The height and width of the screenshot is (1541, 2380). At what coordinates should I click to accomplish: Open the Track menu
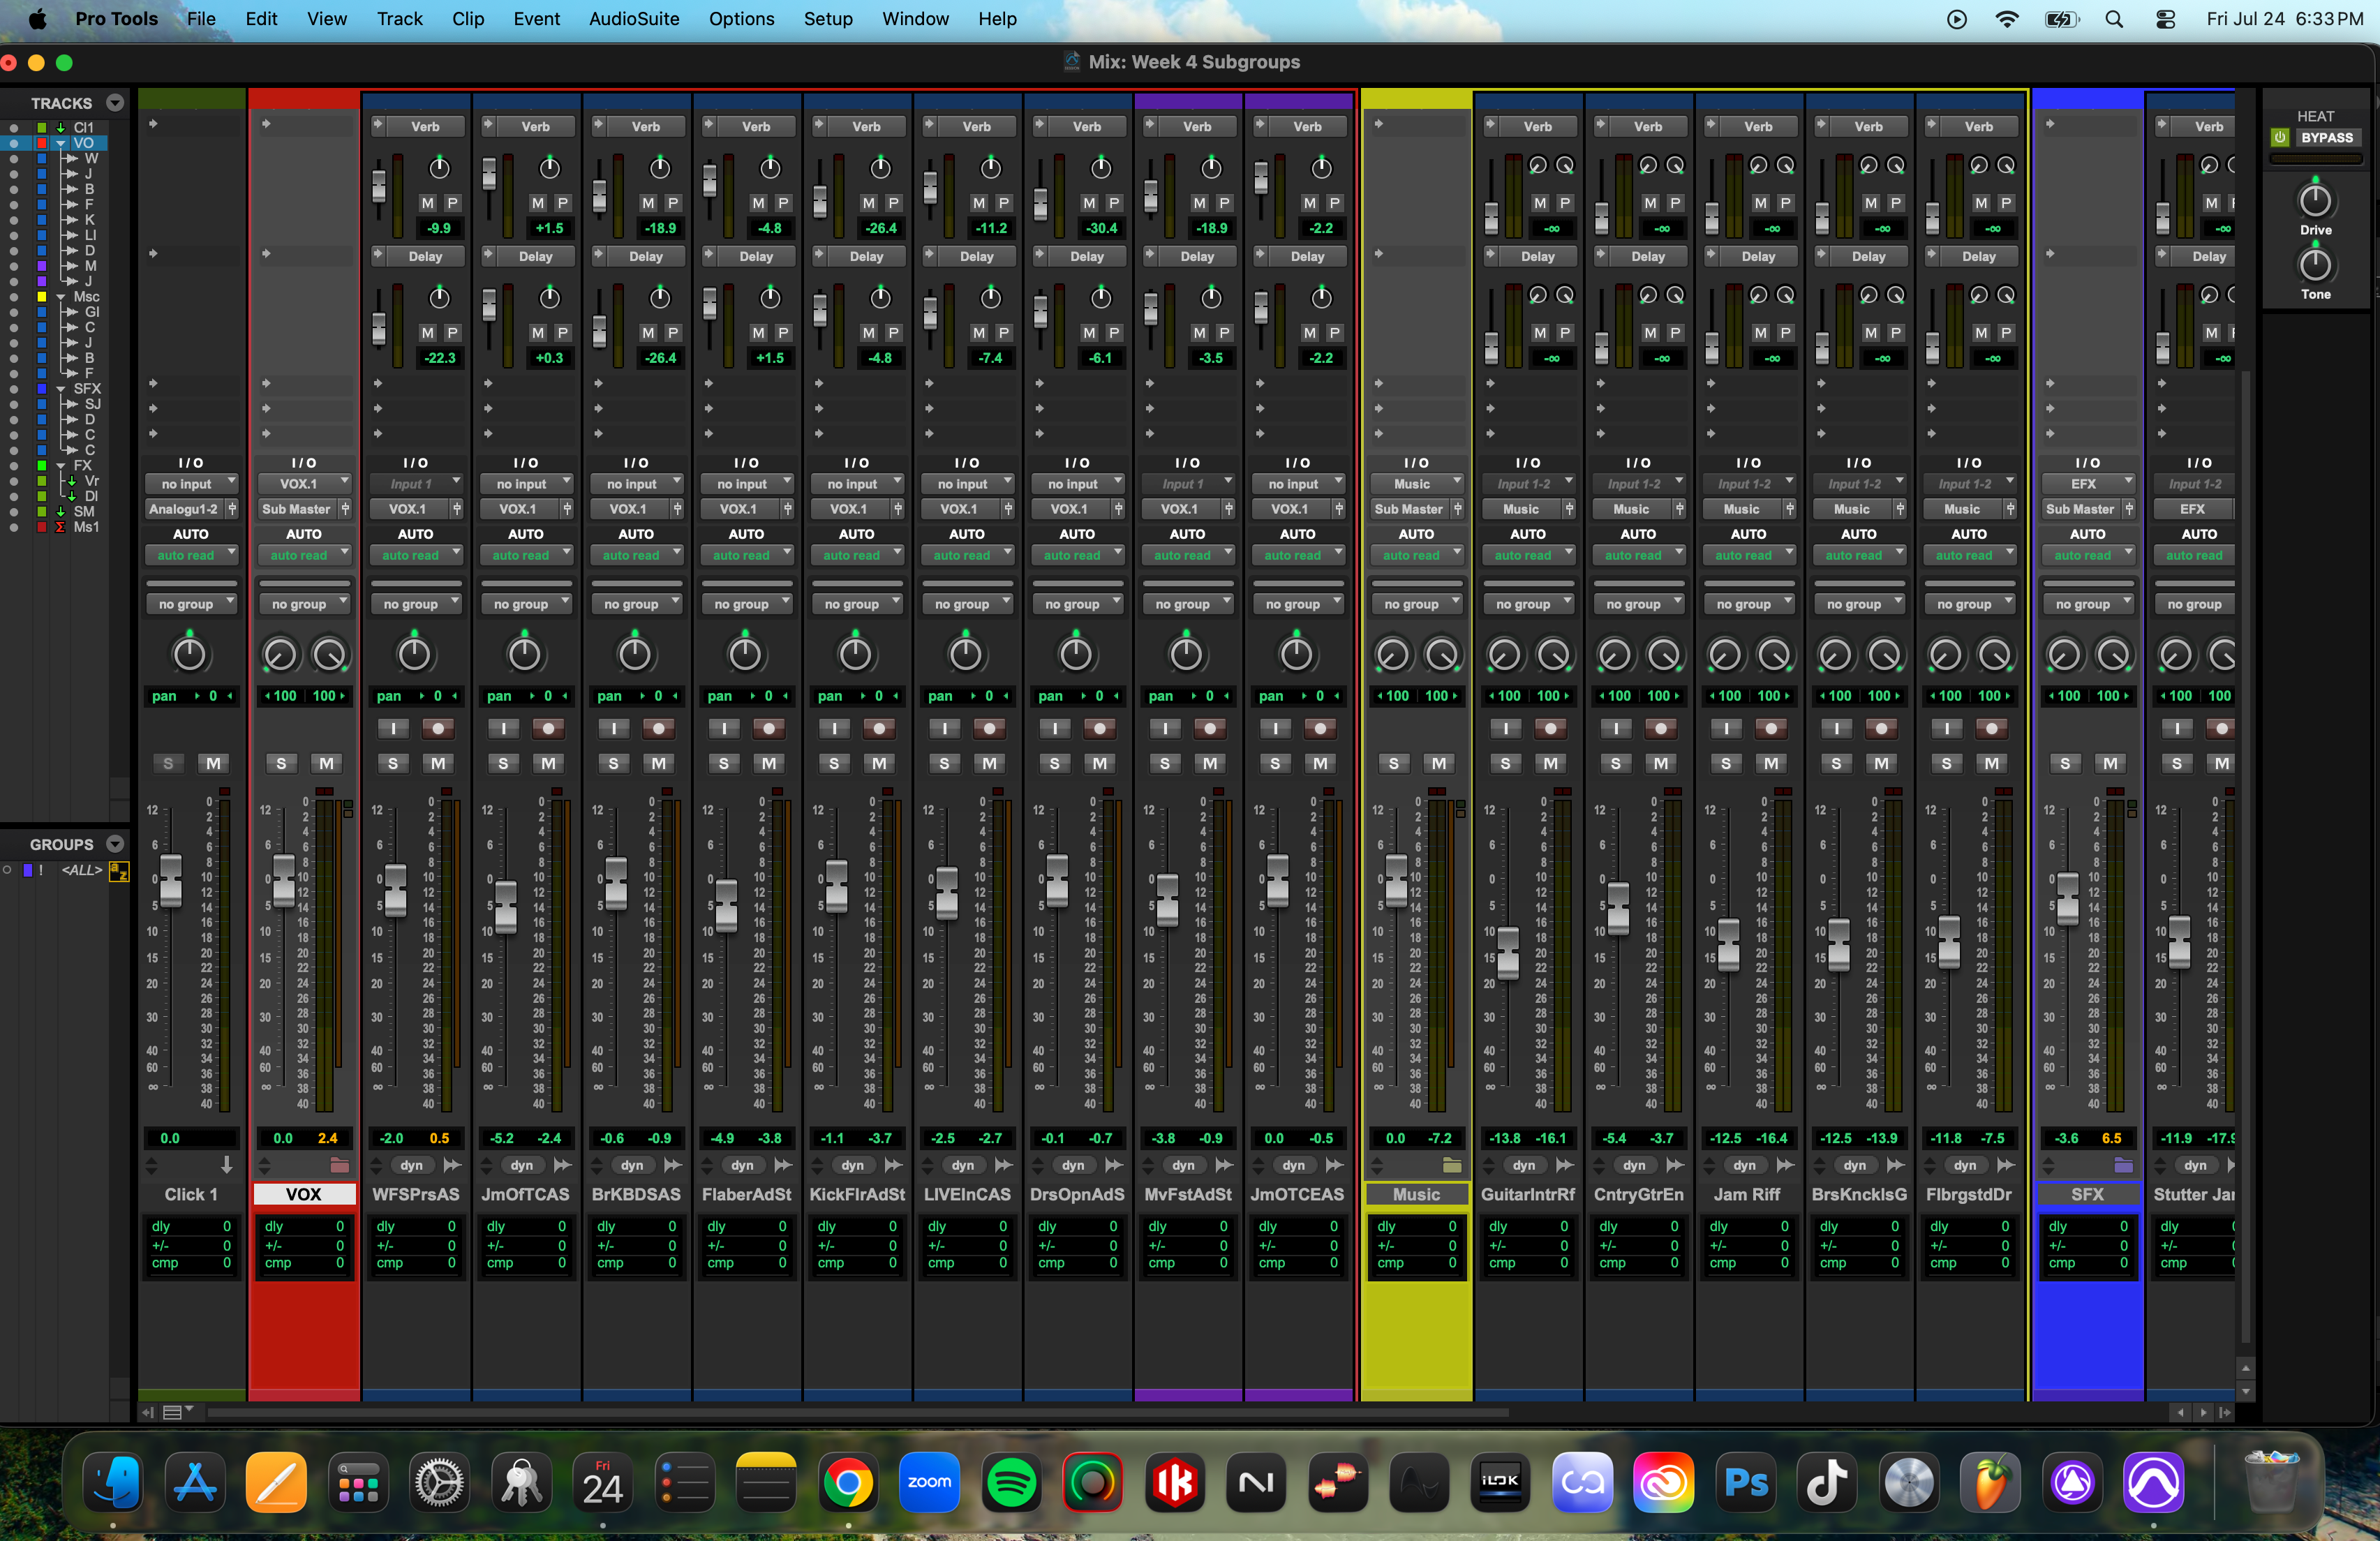pyautogui.click(x=399, y=19)
